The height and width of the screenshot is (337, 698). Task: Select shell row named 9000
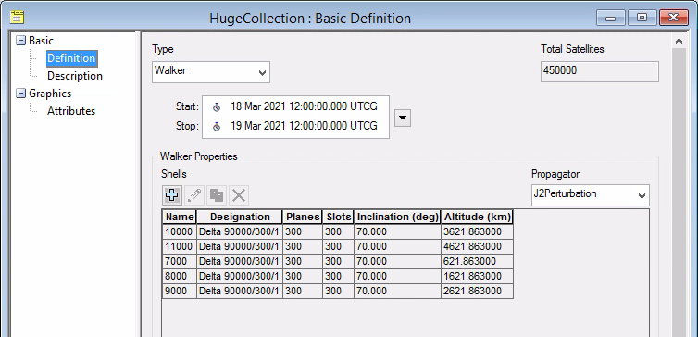tap(337, 291)
